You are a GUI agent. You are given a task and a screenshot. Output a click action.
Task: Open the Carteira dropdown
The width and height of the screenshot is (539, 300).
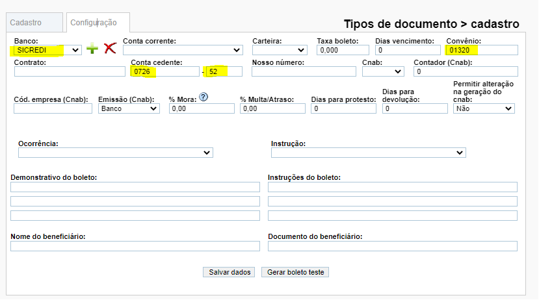point(280,50)
